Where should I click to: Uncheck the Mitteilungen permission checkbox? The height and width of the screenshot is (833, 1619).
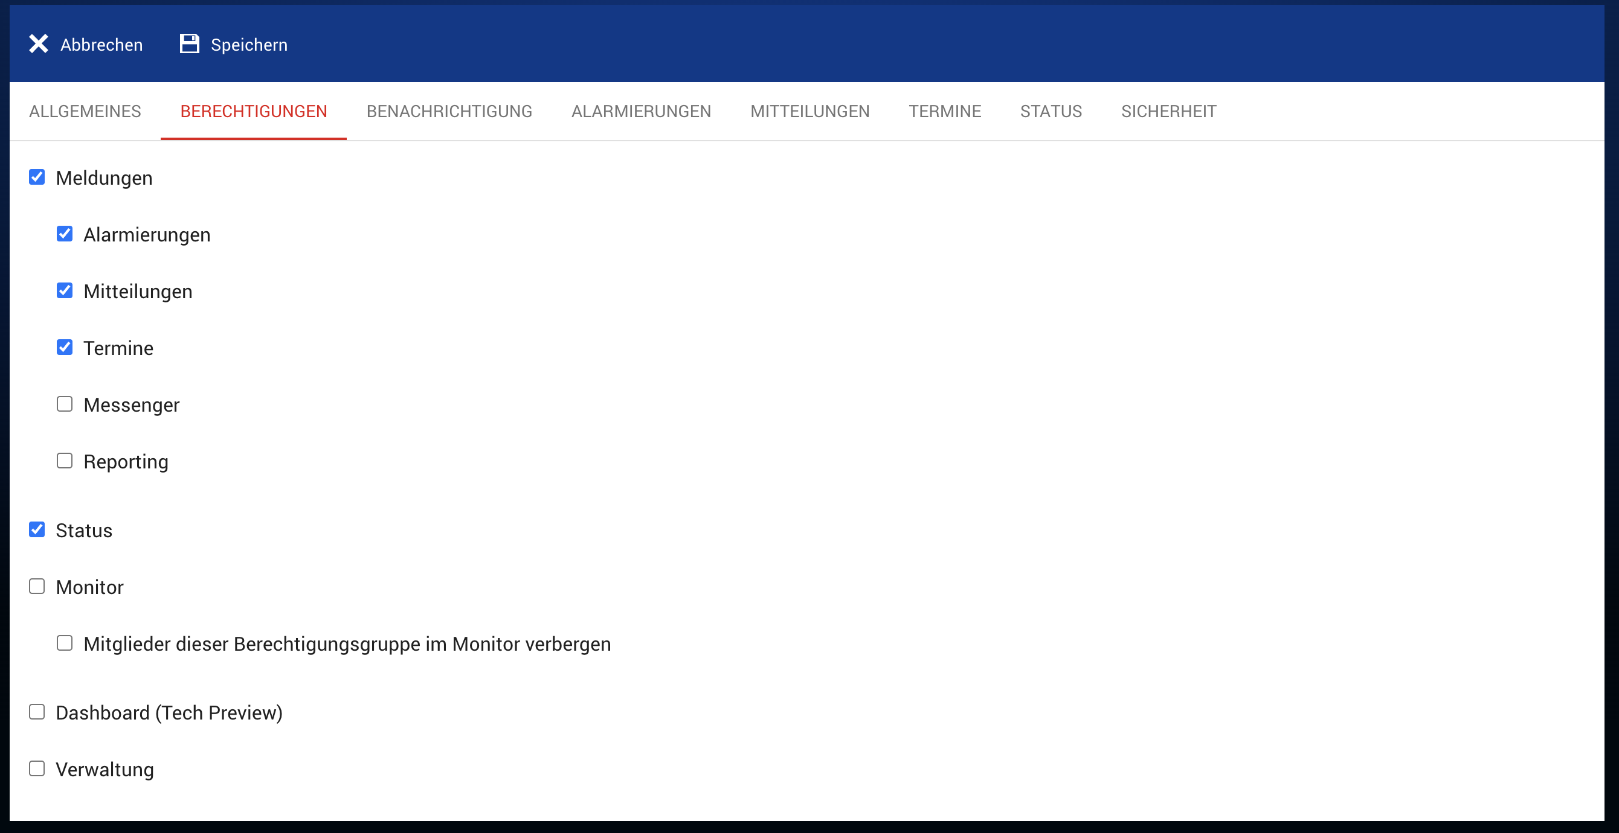(65, 291)
